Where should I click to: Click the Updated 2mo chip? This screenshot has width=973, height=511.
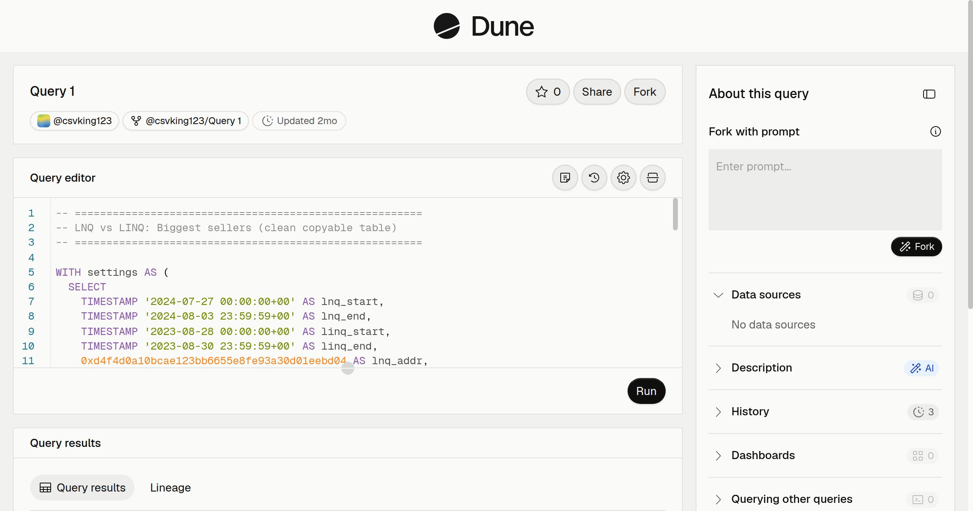299,121
